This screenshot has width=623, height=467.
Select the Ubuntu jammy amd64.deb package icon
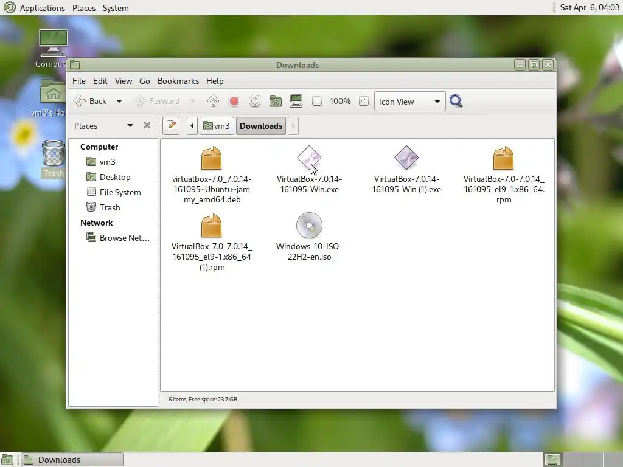[211, 158]
